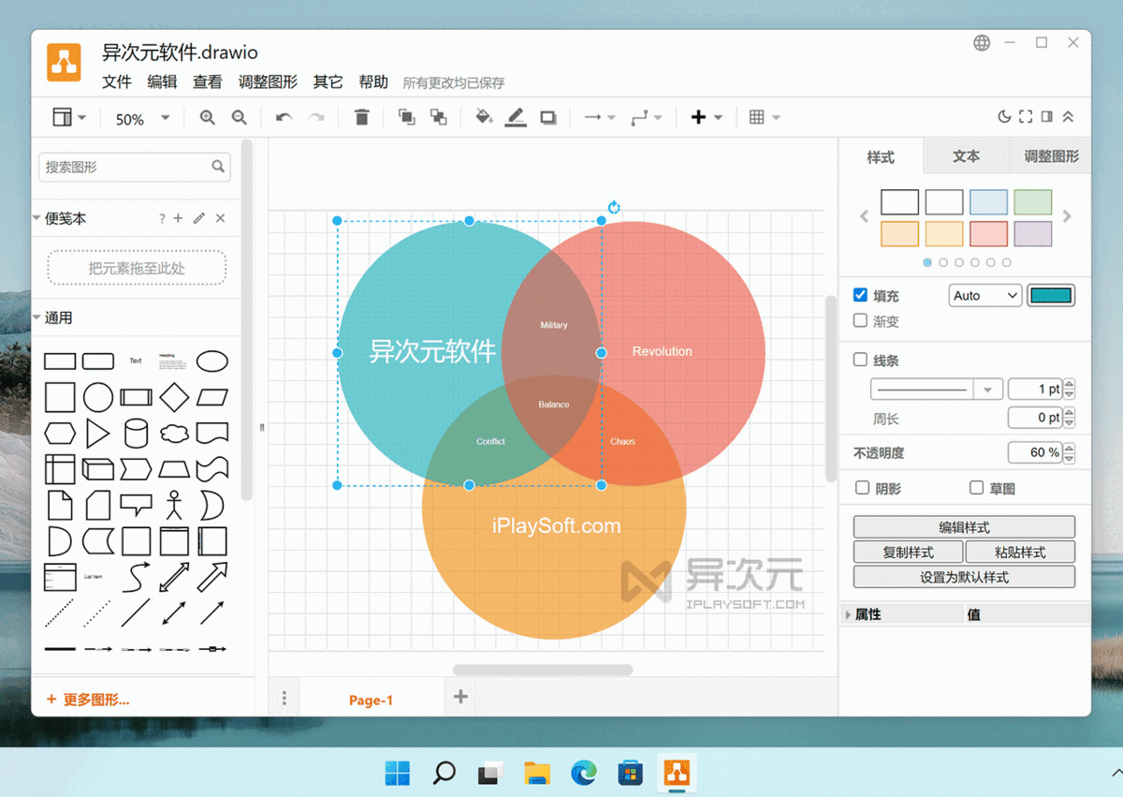Click the redo arrow icon

pos(316,118)
